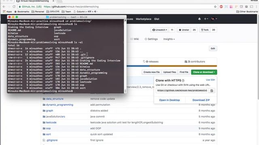Click Find file button
Viewport: 259px width, 145px height.
[184, 72]
